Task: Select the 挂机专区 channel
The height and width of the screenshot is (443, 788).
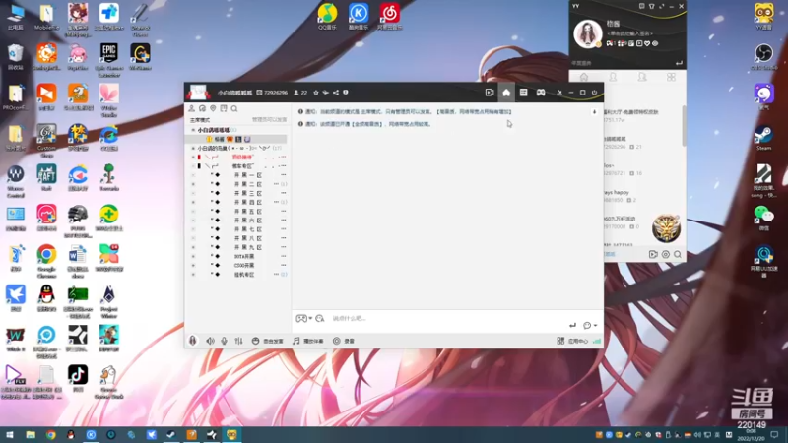Action: pos(244,275)
